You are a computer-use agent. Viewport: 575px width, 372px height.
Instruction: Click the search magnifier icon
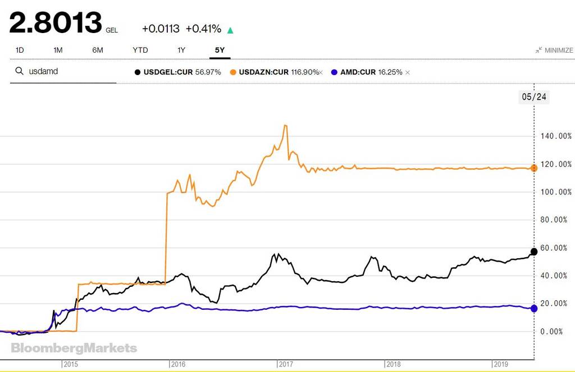[20, 71]
